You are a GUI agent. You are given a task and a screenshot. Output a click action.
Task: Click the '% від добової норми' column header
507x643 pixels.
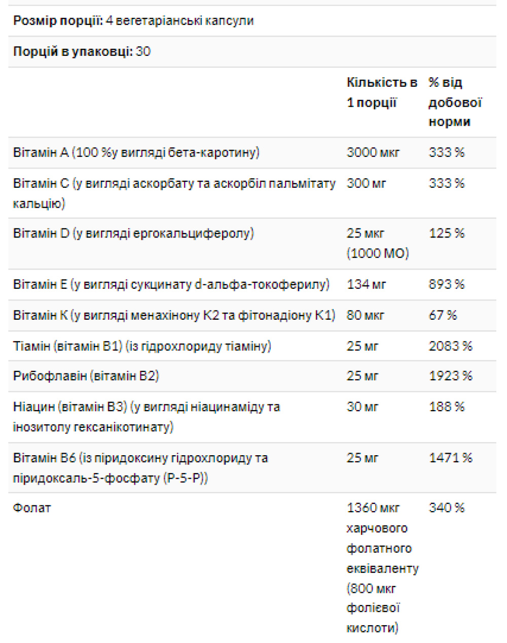tap(454, 102)
